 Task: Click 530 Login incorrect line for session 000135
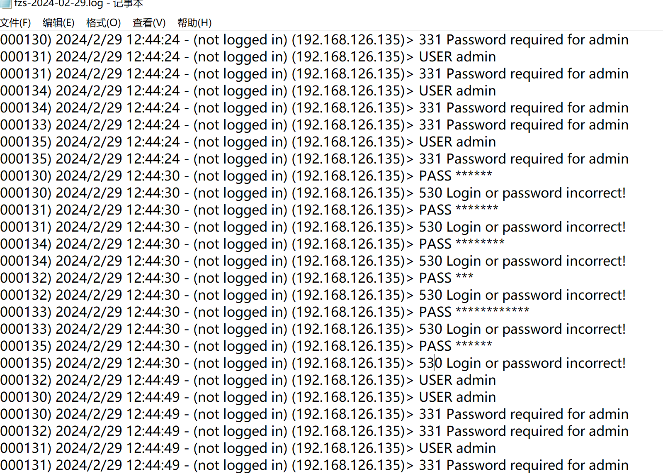point(313,363)
